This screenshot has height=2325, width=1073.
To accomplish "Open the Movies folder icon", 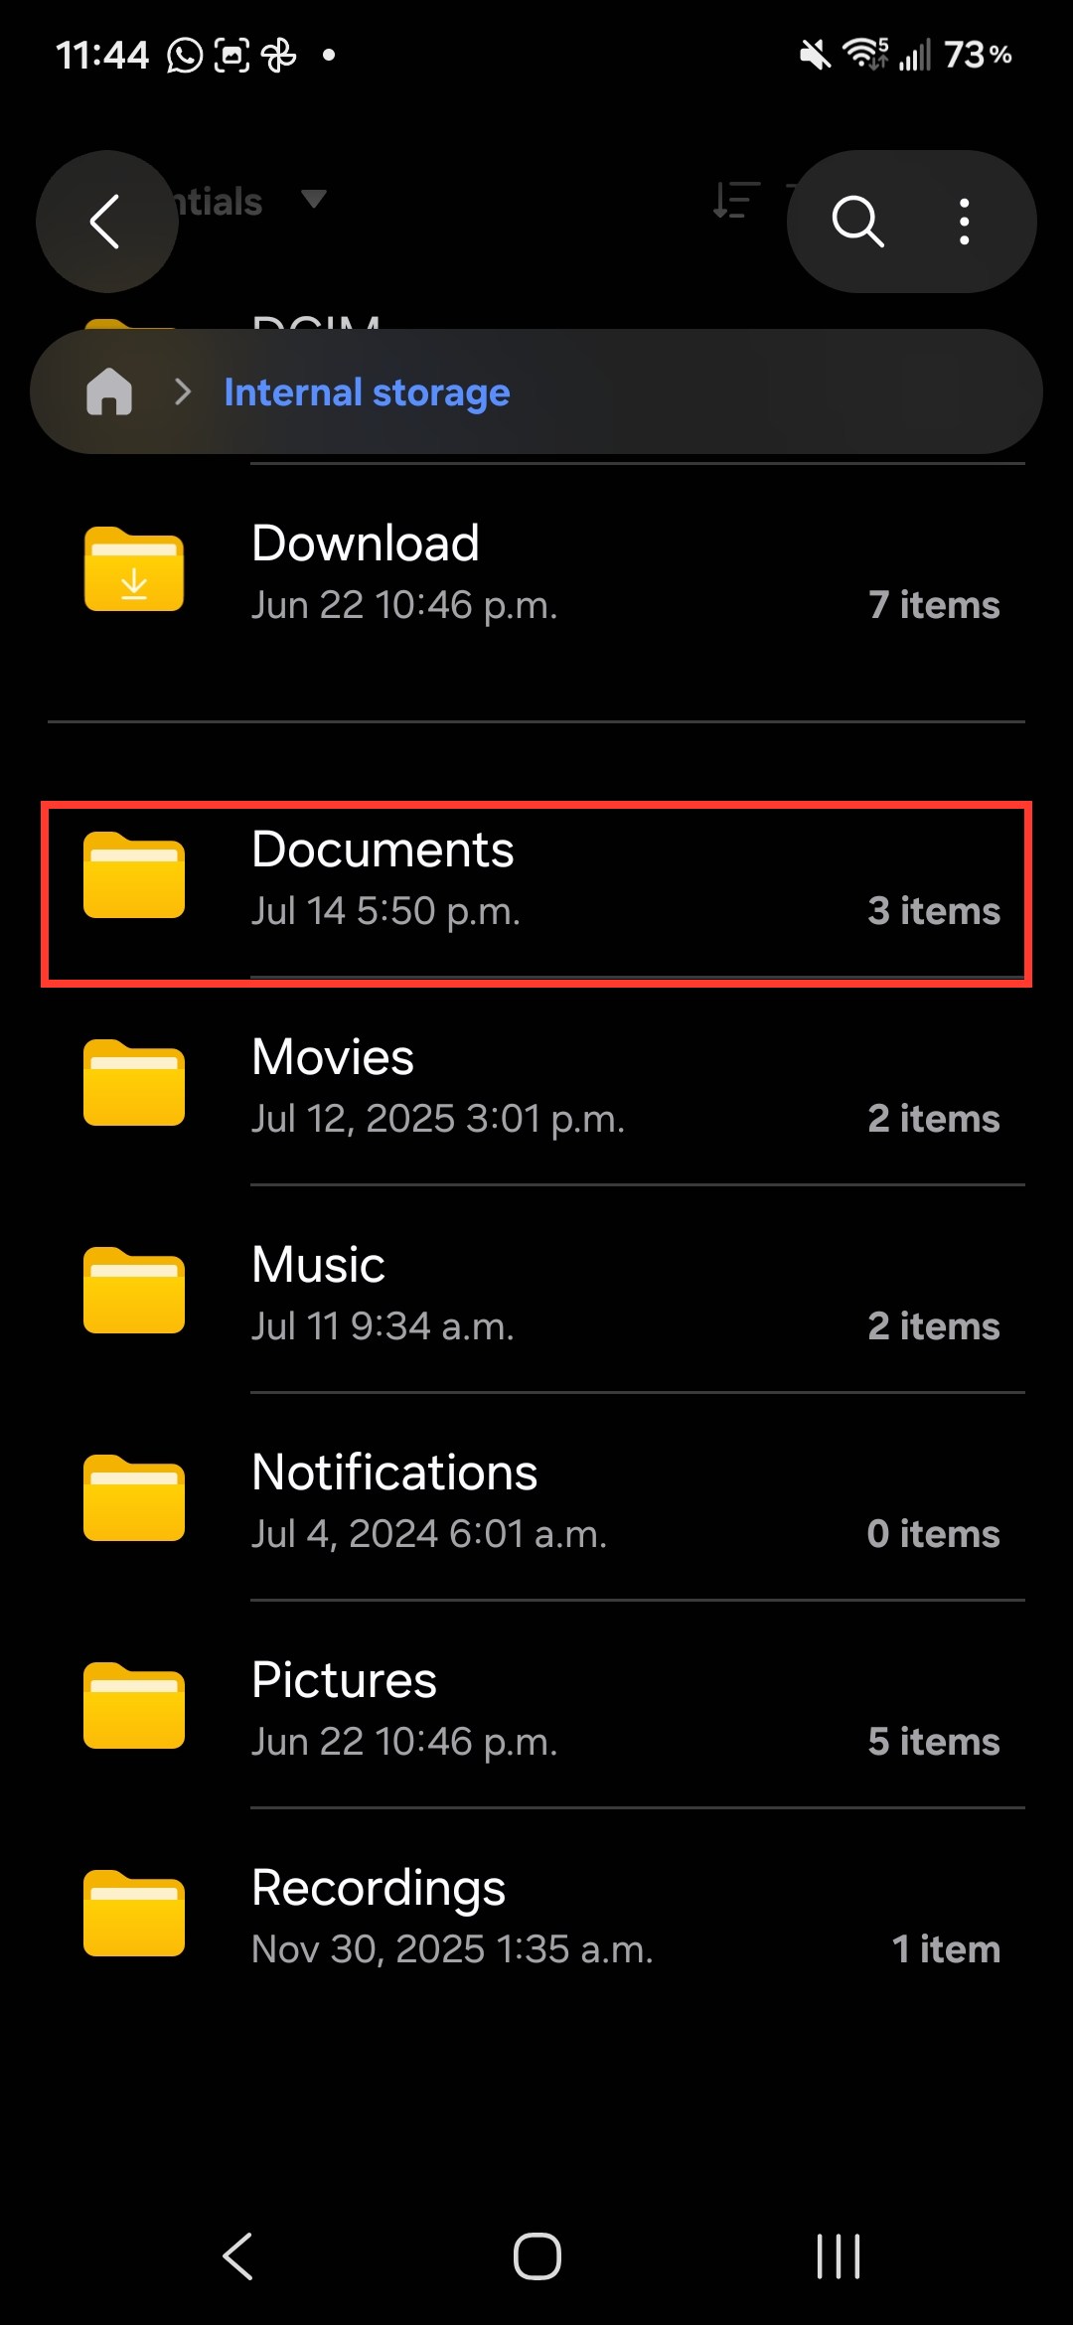I will pos(134,1083).
